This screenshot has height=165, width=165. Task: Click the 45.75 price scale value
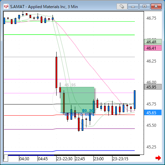coord(151,104)
